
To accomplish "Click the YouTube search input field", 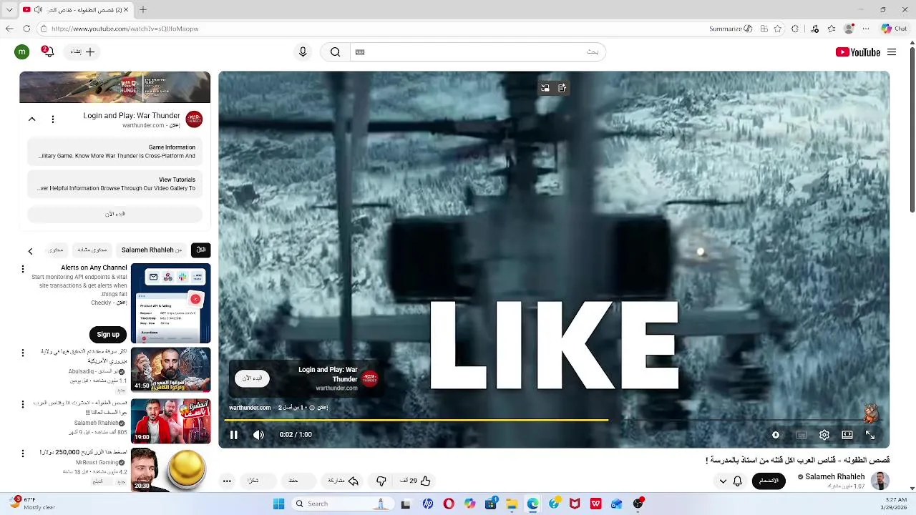I will point(478,52).
